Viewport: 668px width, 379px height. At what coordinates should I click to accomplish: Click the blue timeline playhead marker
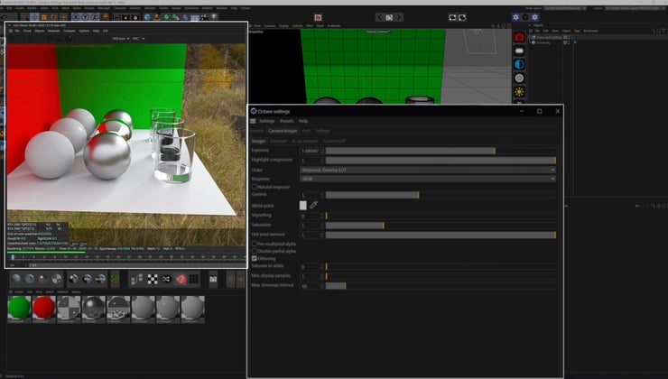pyautogui.click(x=13, y=257)
